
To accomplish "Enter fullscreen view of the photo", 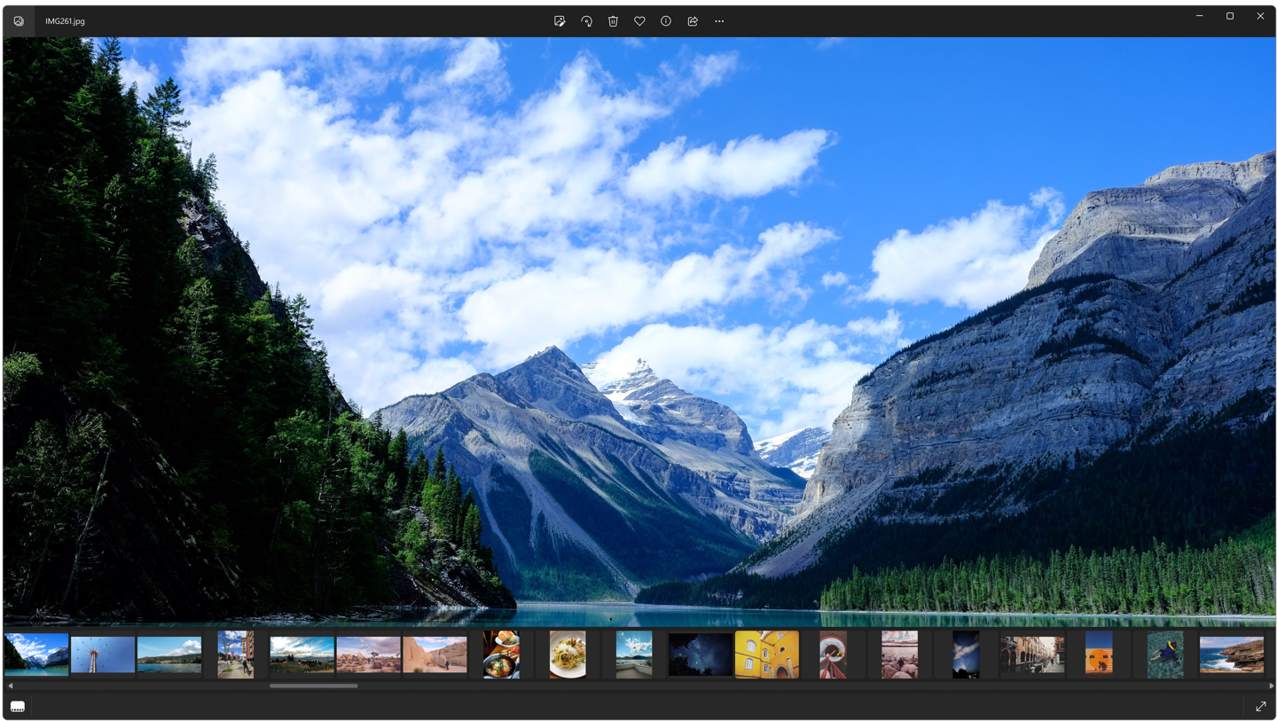I will [1260, 706].
